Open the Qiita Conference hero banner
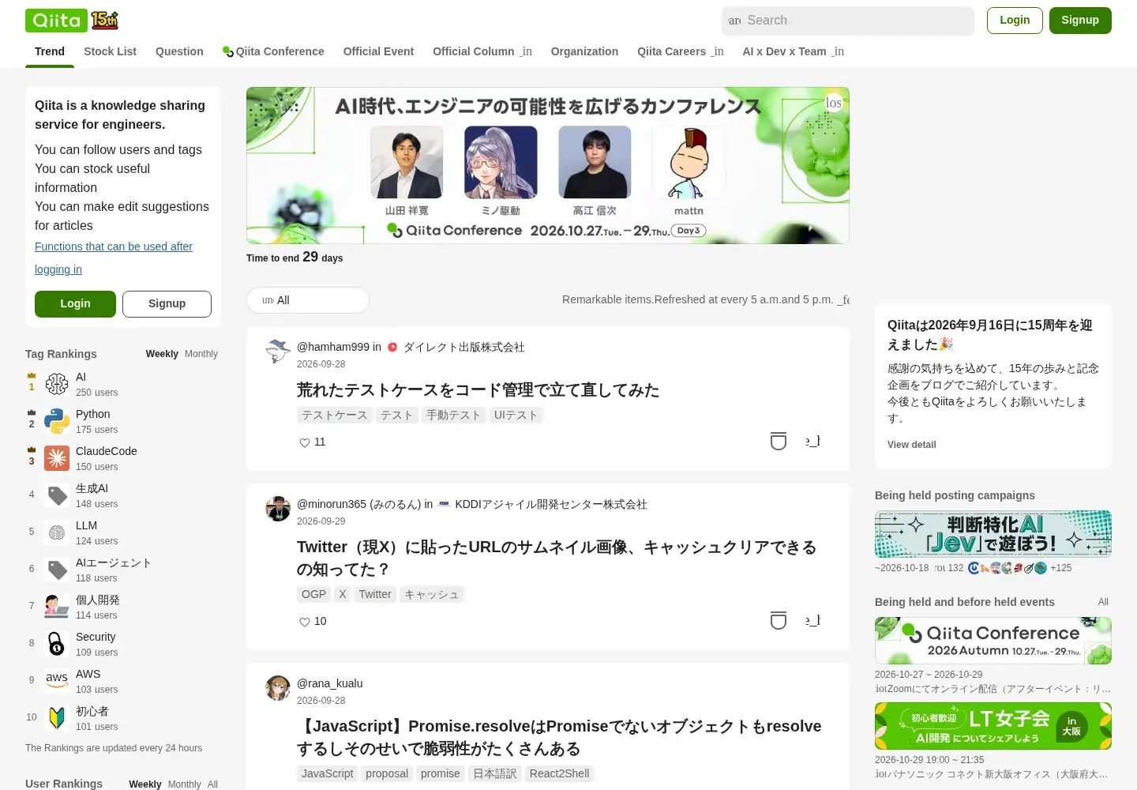 pyautogui.click(x=548, y=165)
